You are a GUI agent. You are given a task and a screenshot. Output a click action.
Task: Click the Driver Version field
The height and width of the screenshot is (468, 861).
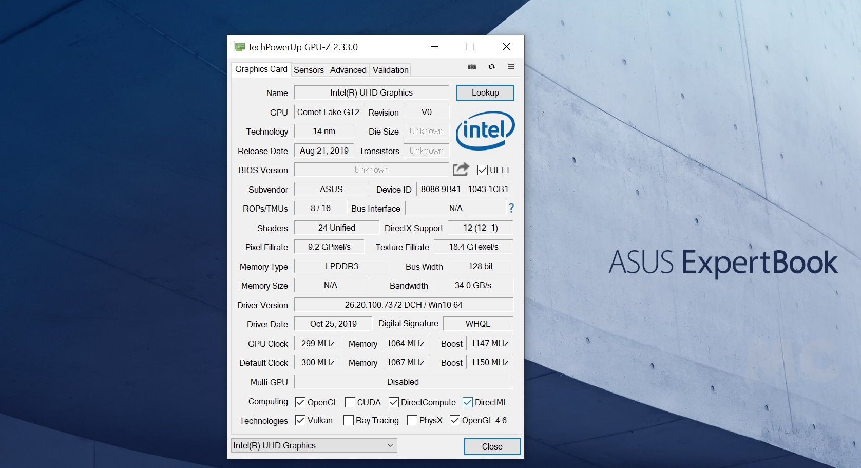(x=403, y=305)
